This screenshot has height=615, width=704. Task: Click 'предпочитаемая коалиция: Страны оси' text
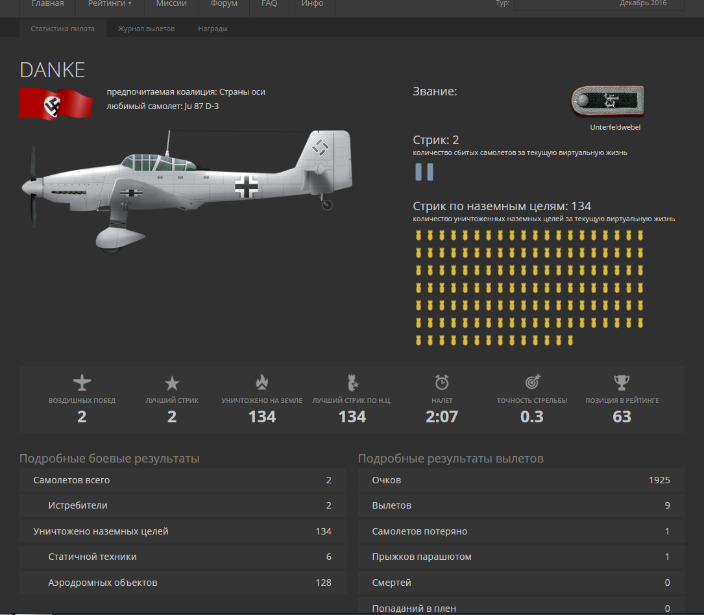[x=186, y=92]
